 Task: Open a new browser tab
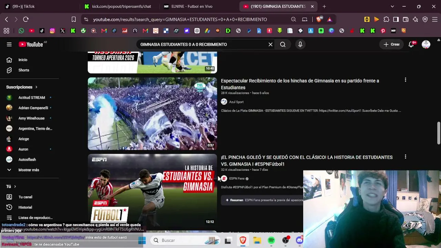coord(324,6)
